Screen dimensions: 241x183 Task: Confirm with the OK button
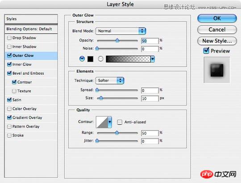(217, 18)
